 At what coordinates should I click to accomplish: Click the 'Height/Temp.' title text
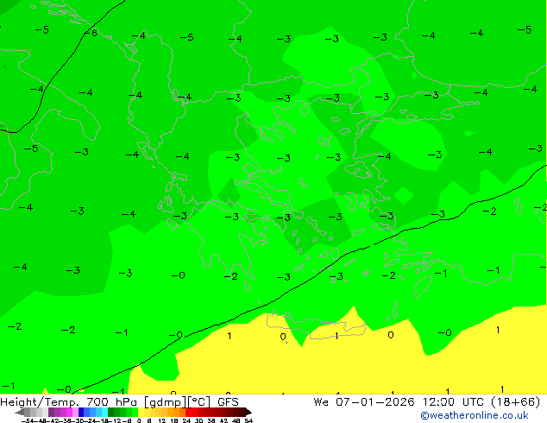point(40,402)
